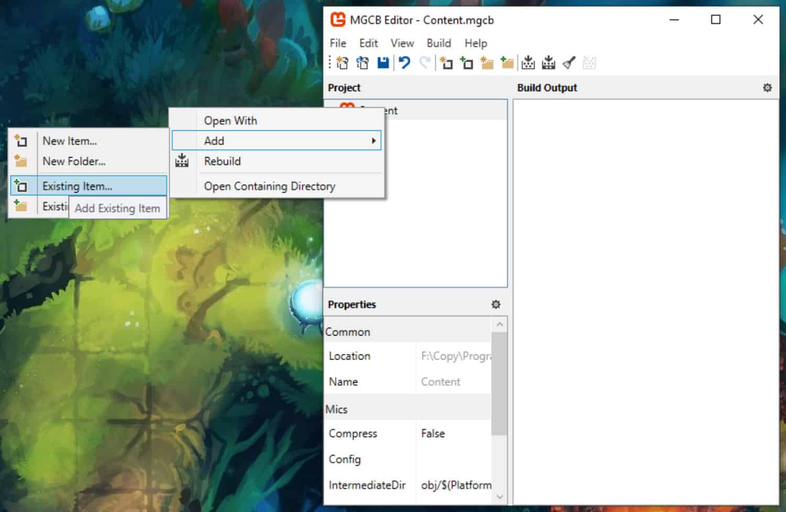
Task: Click the disabled Cancel Build toolbar icon
Action: pyautogui.click(x=589, y=63)
